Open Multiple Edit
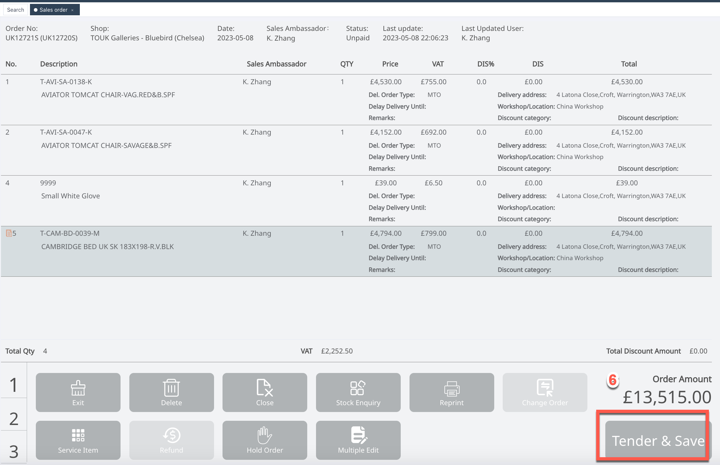 [358, 440]
